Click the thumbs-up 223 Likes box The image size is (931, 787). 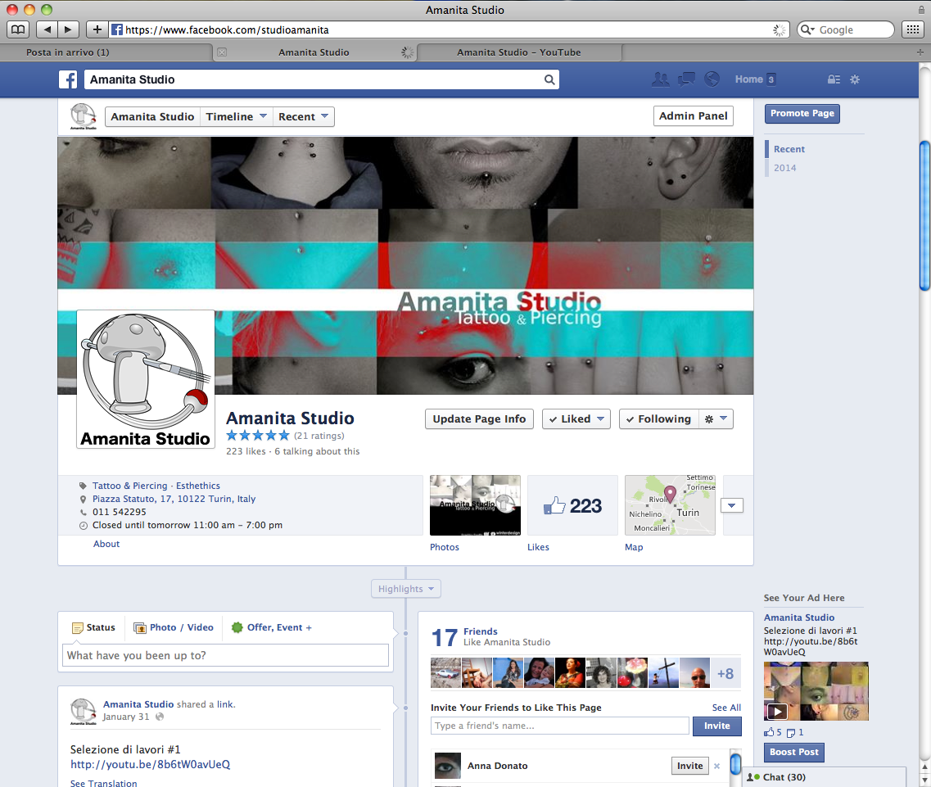572,505
